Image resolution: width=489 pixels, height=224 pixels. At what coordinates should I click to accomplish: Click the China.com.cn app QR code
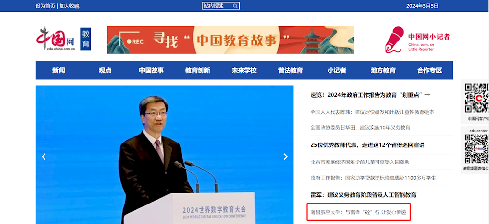(x=475, y=98)
